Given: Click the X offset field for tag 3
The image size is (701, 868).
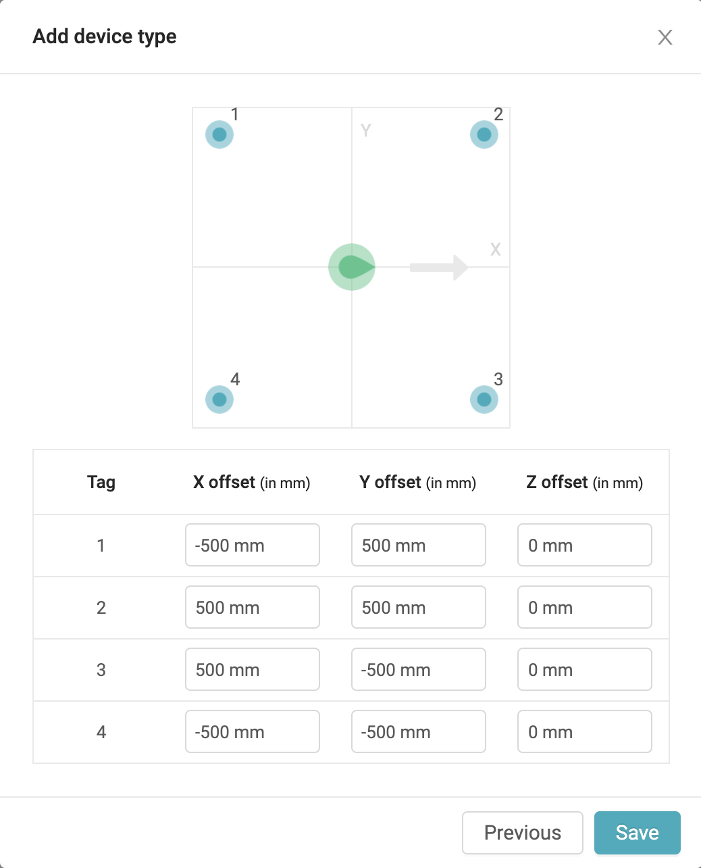Looking at the screenshot, I should pyautogui.click(x=252, y=669).
